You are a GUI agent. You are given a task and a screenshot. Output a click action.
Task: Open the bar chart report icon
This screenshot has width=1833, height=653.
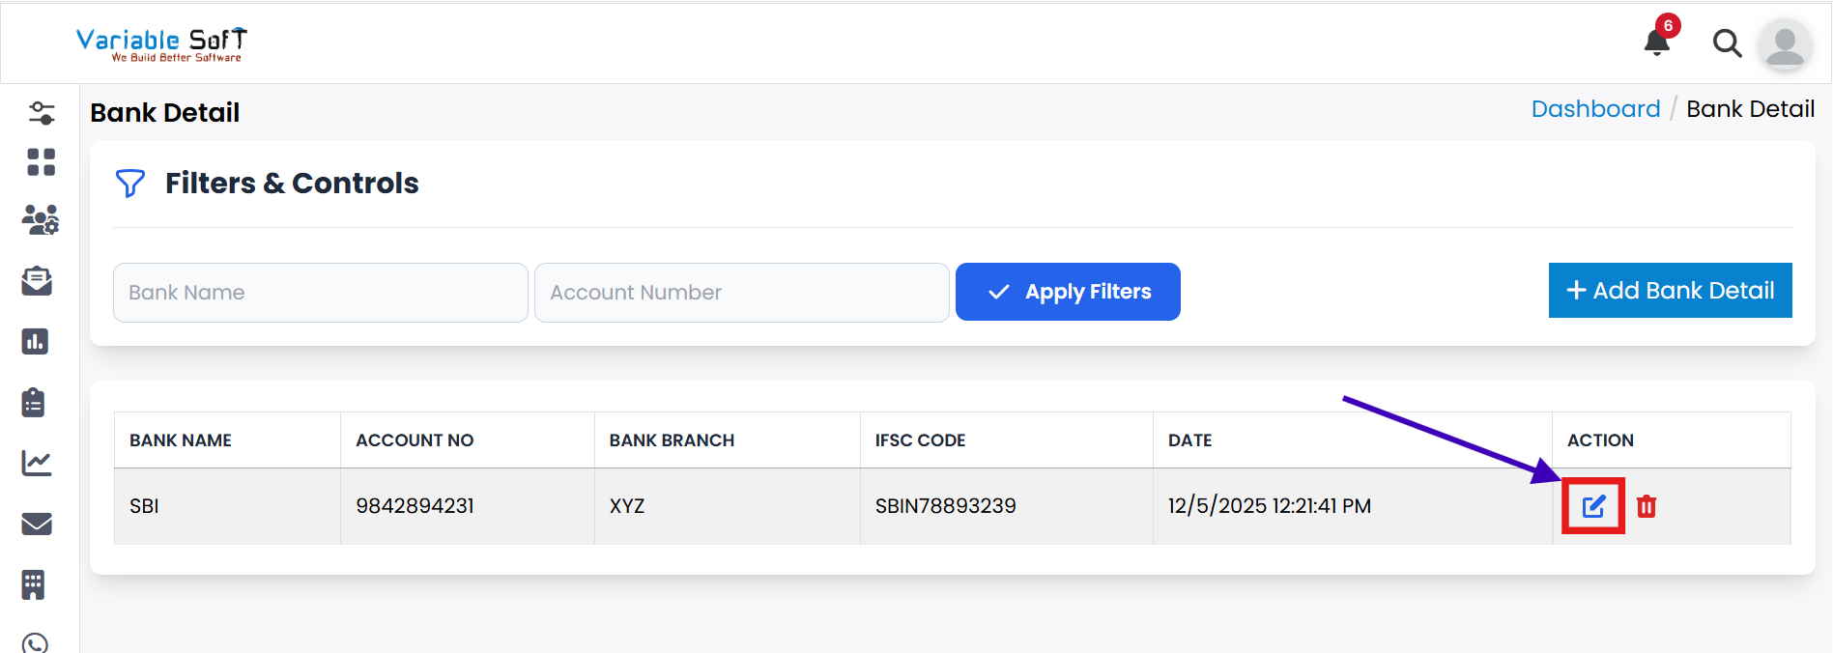[35, 341]
